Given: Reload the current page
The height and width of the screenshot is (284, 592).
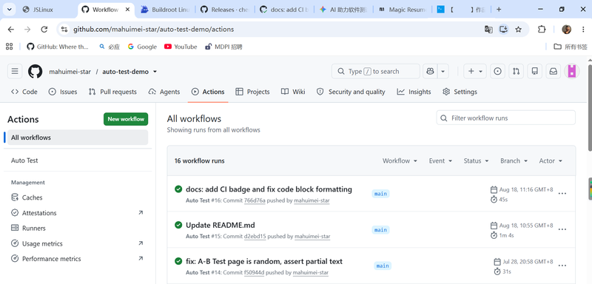Looking at the screenshot, I should [x=44, y=30].
